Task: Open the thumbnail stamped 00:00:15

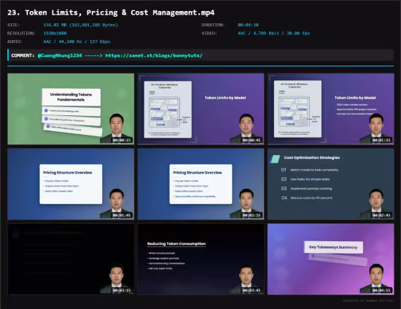Action: [x=71, y=109]
